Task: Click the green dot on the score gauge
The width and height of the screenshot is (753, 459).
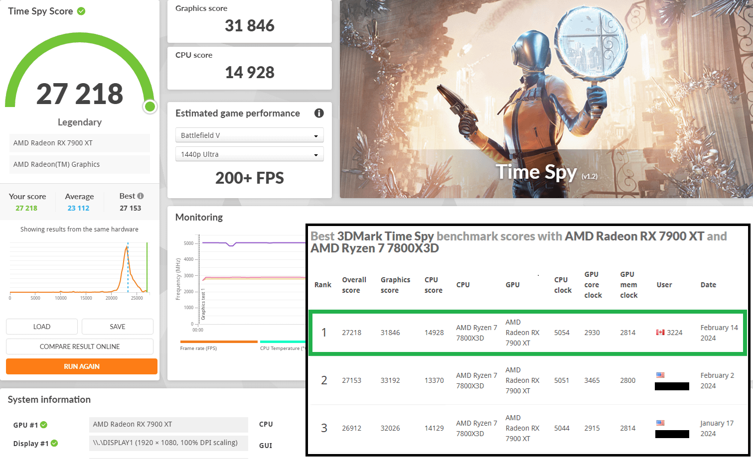Action: coord(150,107)
